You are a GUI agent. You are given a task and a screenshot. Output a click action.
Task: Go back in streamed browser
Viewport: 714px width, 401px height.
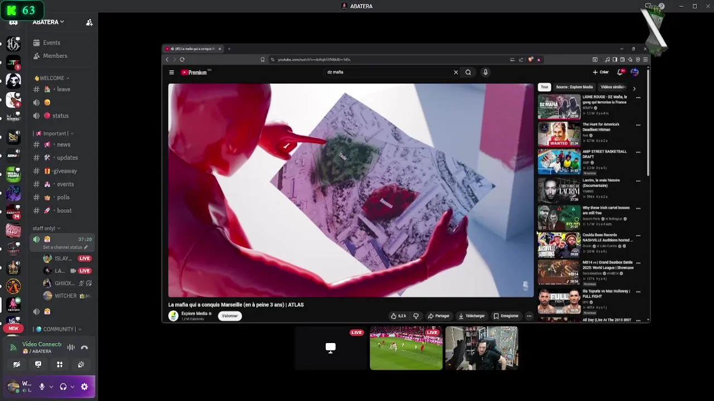coord(167,59)
